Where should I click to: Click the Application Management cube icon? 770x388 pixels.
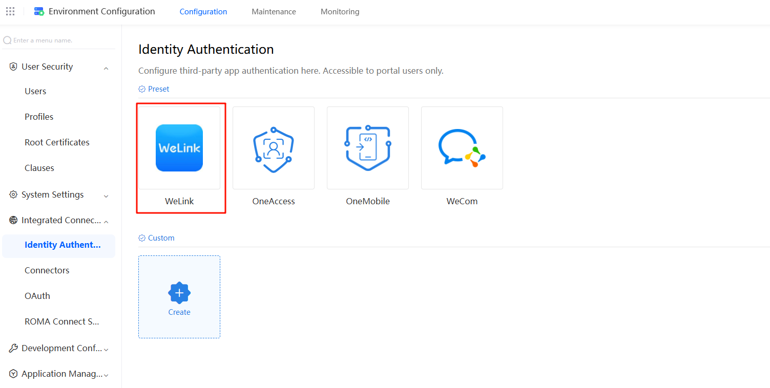click(x=13, y=374)
